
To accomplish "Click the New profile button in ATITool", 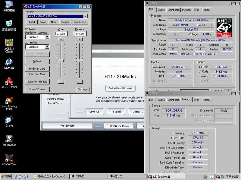I will pos(54,22).
